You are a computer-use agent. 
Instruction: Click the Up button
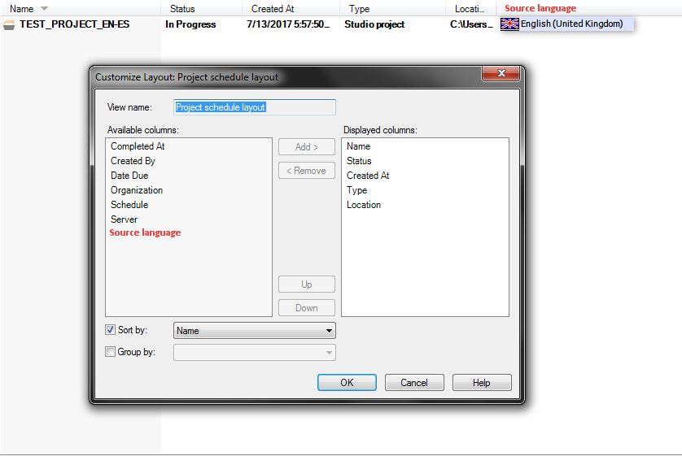pos(307,284)
